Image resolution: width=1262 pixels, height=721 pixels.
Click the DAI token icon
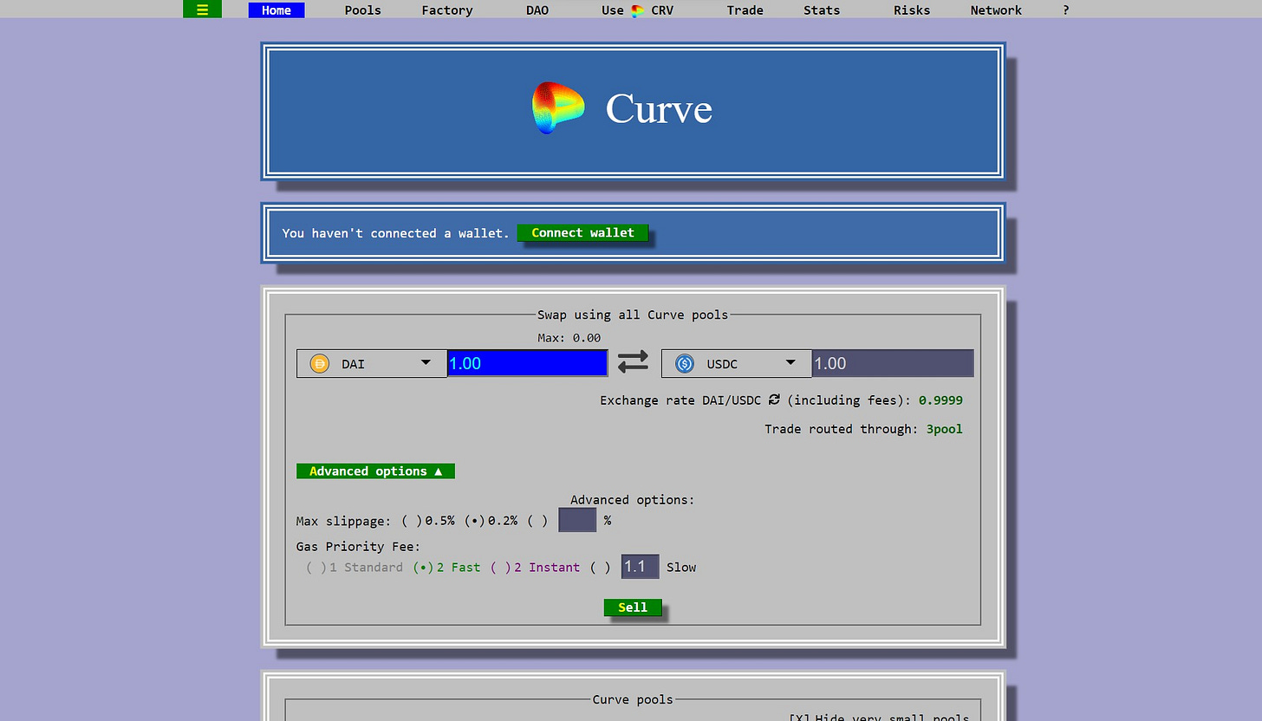pyautogui.click(x=320, y=364)
